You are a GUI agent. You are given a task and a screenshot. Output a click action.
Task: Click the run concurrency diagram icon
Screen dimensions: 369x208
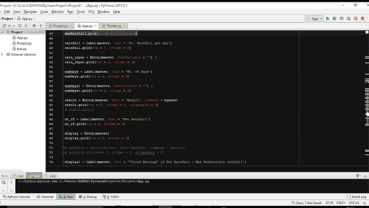pos(355,18)
